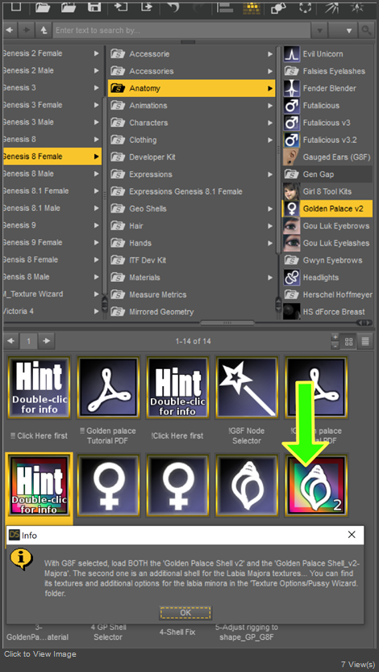379x672 pixels.
Task: Switch to grid thumbnail view icon
Action: pyautogui.click(x=348, y=342)
